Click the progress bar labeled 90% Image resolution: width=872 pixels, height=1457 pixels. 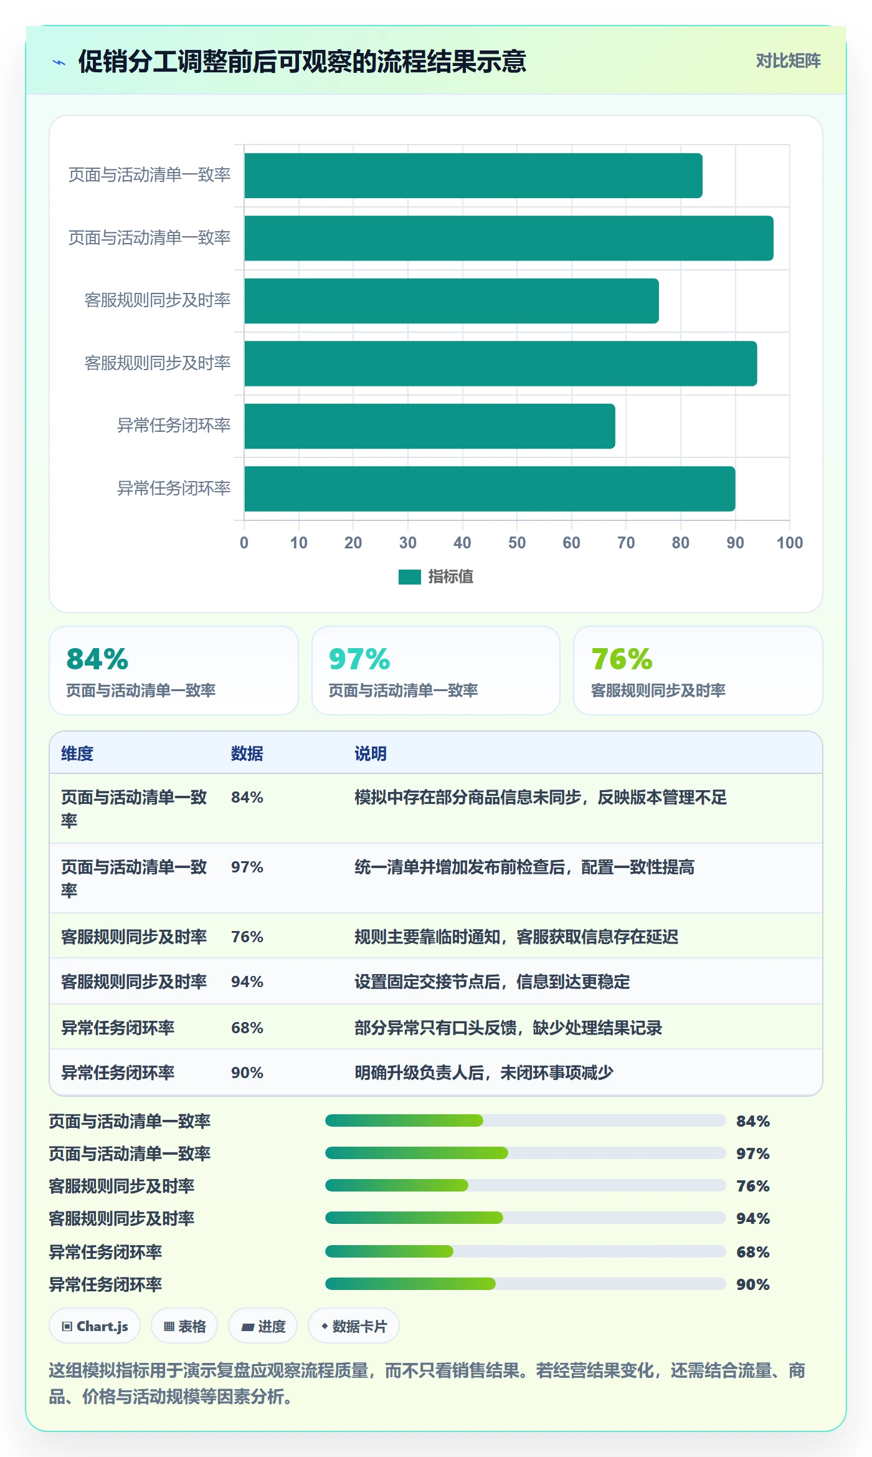point(526,1284)
